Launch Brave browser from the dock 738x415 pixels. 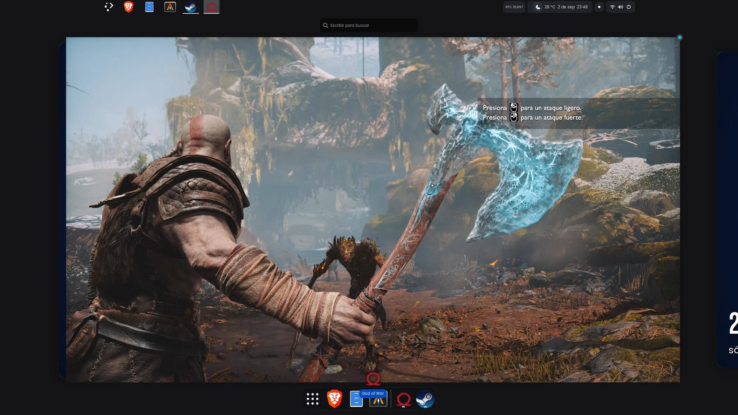(334, 399)
